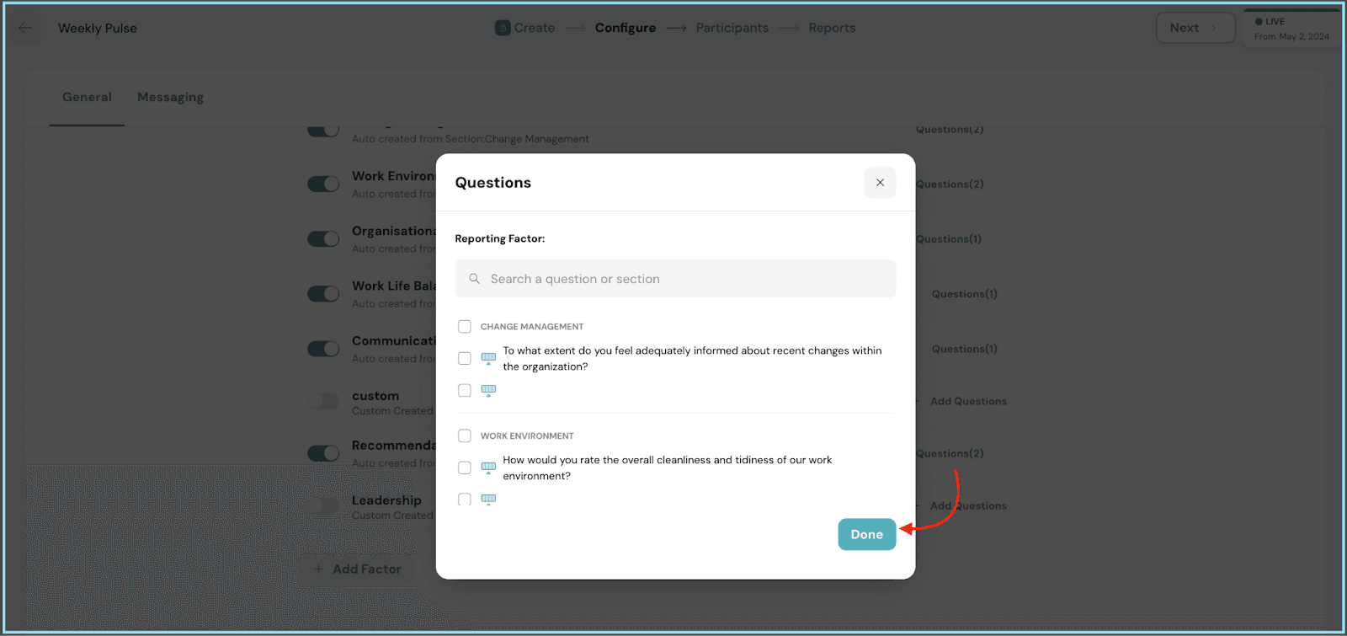Switch to the Messaging tab

pyautogui.click(x=170, y=98)
